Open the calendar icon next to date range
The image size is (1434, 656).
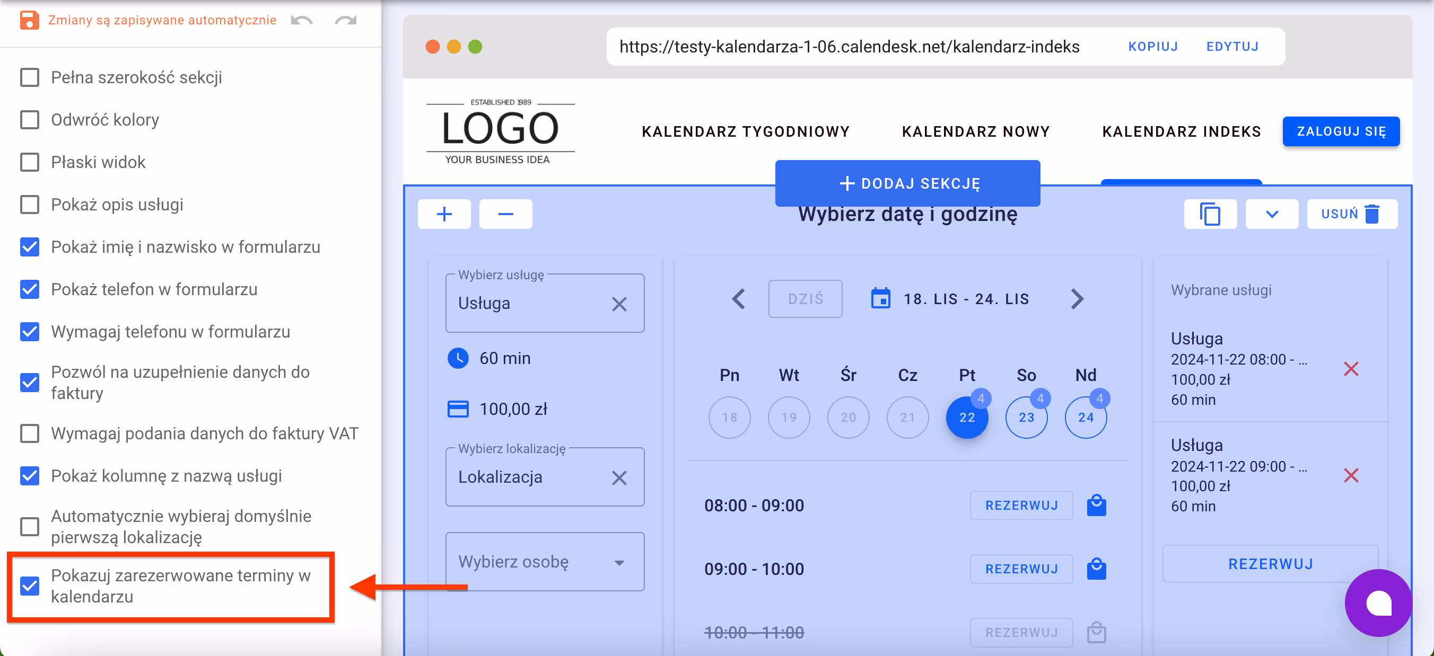pyautogui.click(x=880, y=298)
